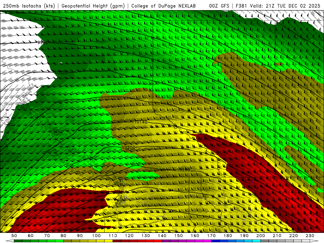This screenshot has width=324, height=243.
Task: Click the 'Geopotential Height (gpm)' title text
Action: tap(93, 6)
